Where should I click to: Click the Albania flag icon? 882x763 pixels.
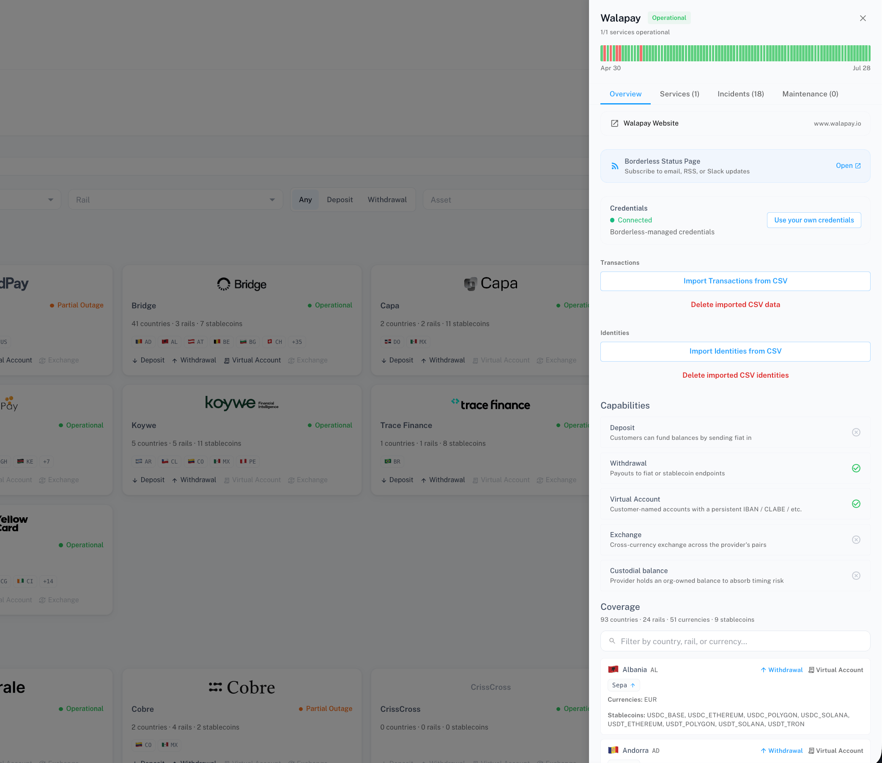(613, 670)
